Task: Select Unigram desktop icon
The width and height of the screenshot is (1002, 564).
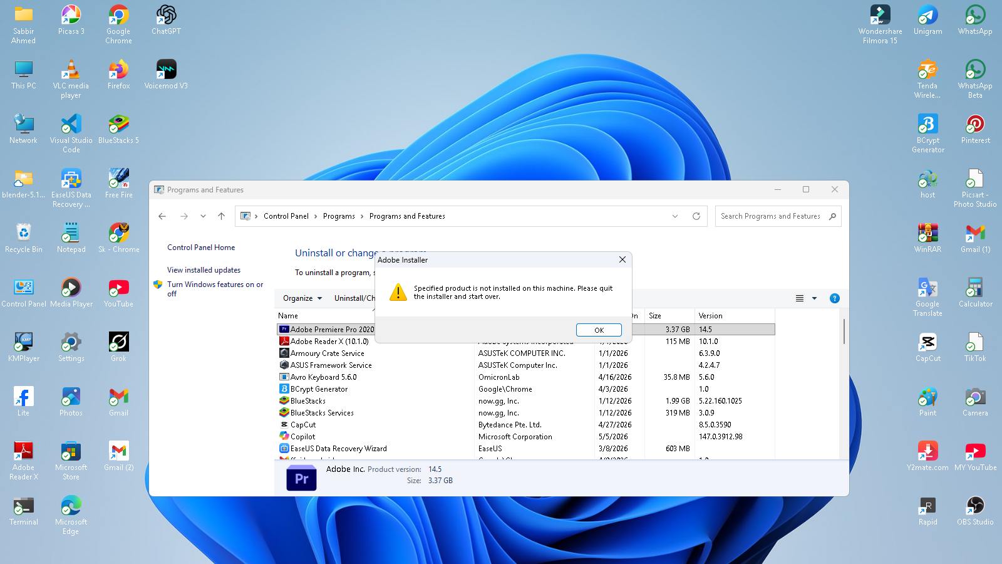Action: [x=927, y=20]
